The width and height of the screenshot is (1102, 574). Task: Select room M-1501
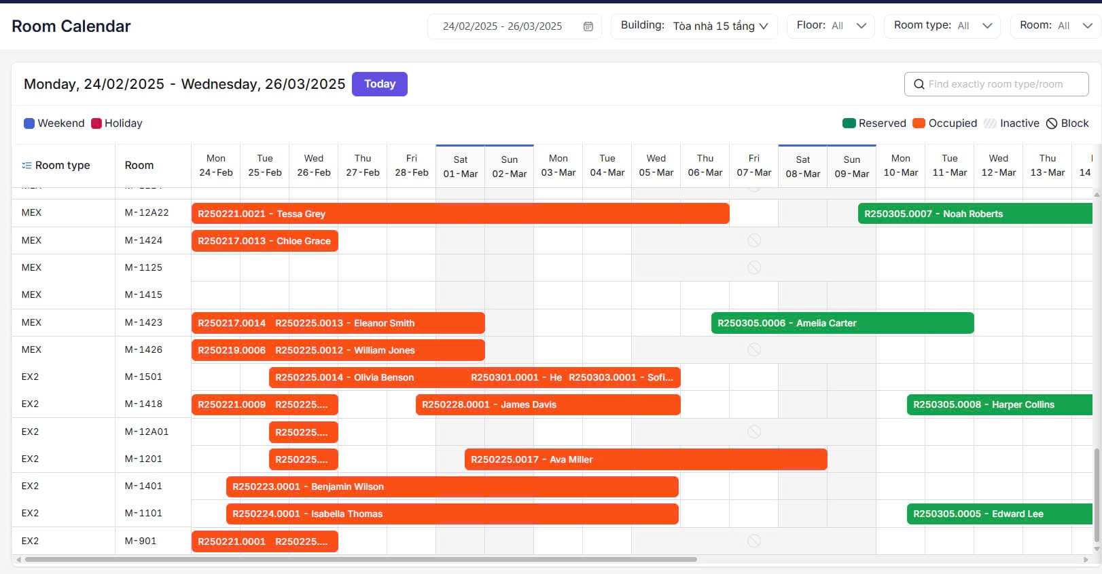[x=144, y=377]
